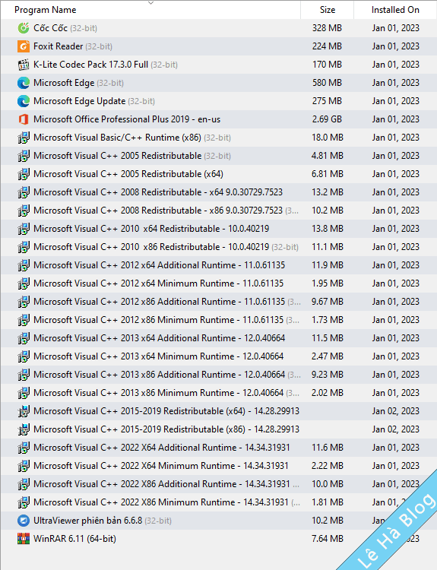
Task: Click icon of Visual C++ 2013 x86 Additional Runtime
Action: [x=24, y=375]
